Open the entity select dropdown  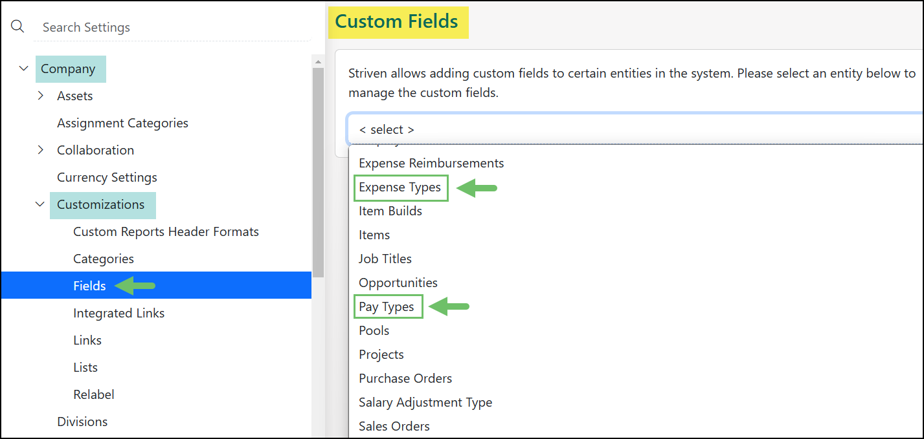tap(635, 129)
